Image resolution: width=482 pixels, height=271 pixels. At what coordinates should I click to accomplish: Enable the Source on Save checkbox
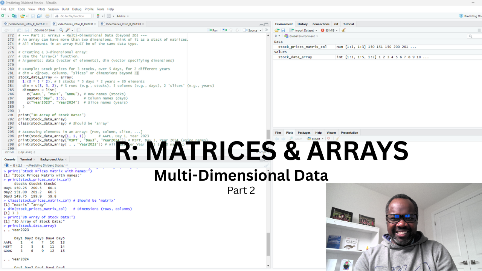point(33,30)
